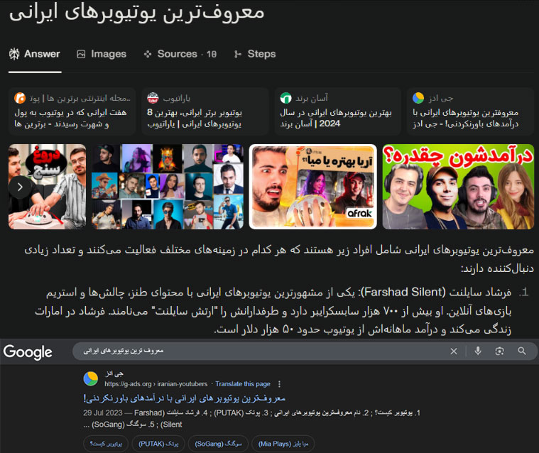The height and width of the screenshot is (453, 539).
Task: Open the آسان برند source card
Action: pos(337,111)
